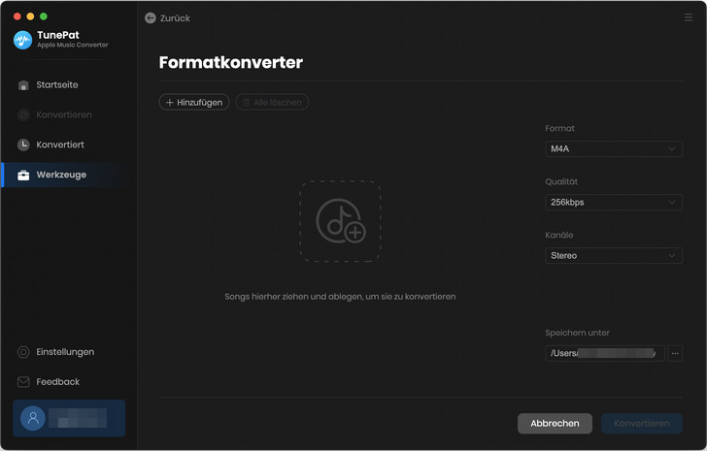Click the Einstellungen gear icon
The height and width of the screenshot is (451, 707).
click(24, 352)
